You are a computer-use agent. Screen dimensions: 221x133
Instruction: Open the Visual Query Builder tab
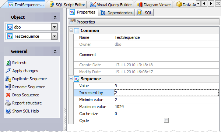(x=111, y=5)
